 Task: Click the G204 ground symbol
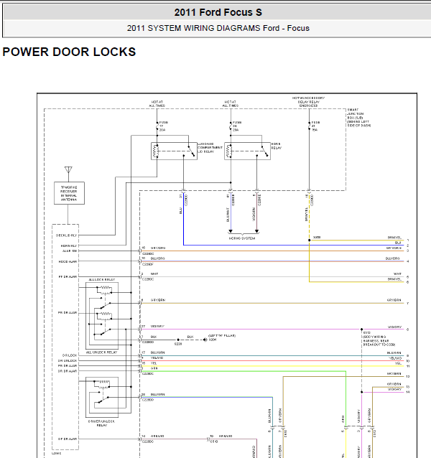(x=205, y=340)
